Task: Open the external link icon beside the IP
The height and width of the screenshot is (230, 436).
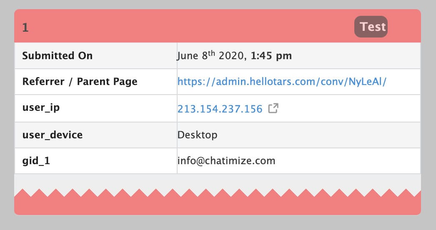Action: pyautogui.click(x=273, y=108)
